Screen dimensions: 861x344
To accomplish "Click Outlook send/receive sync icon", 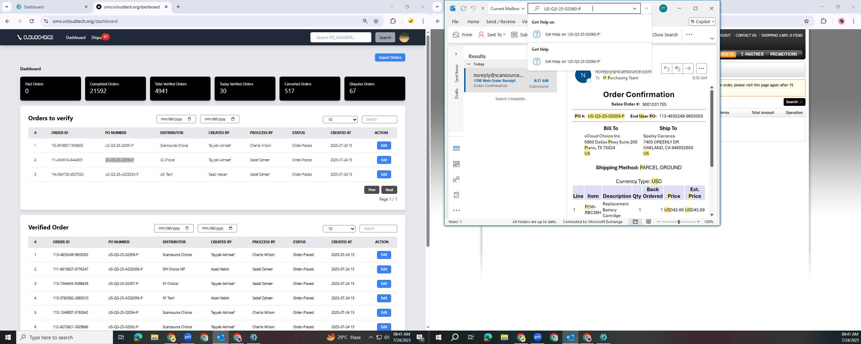I will 463,8.
